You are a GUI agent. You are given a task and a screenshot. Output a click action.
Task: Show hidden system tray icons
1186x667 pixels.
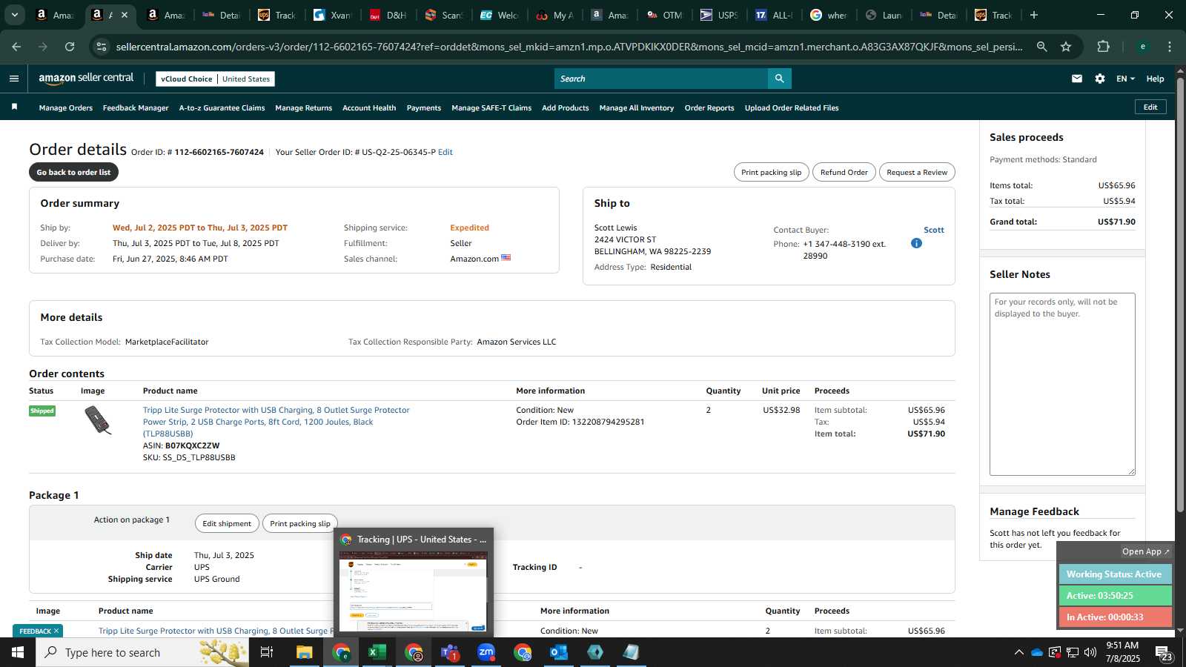[x=1018, y=652]
